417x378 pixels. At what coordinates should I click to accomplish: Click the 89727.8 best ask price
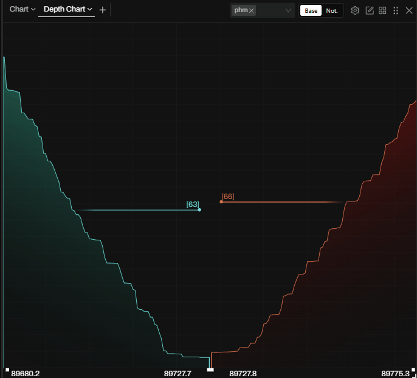point(243,374)
